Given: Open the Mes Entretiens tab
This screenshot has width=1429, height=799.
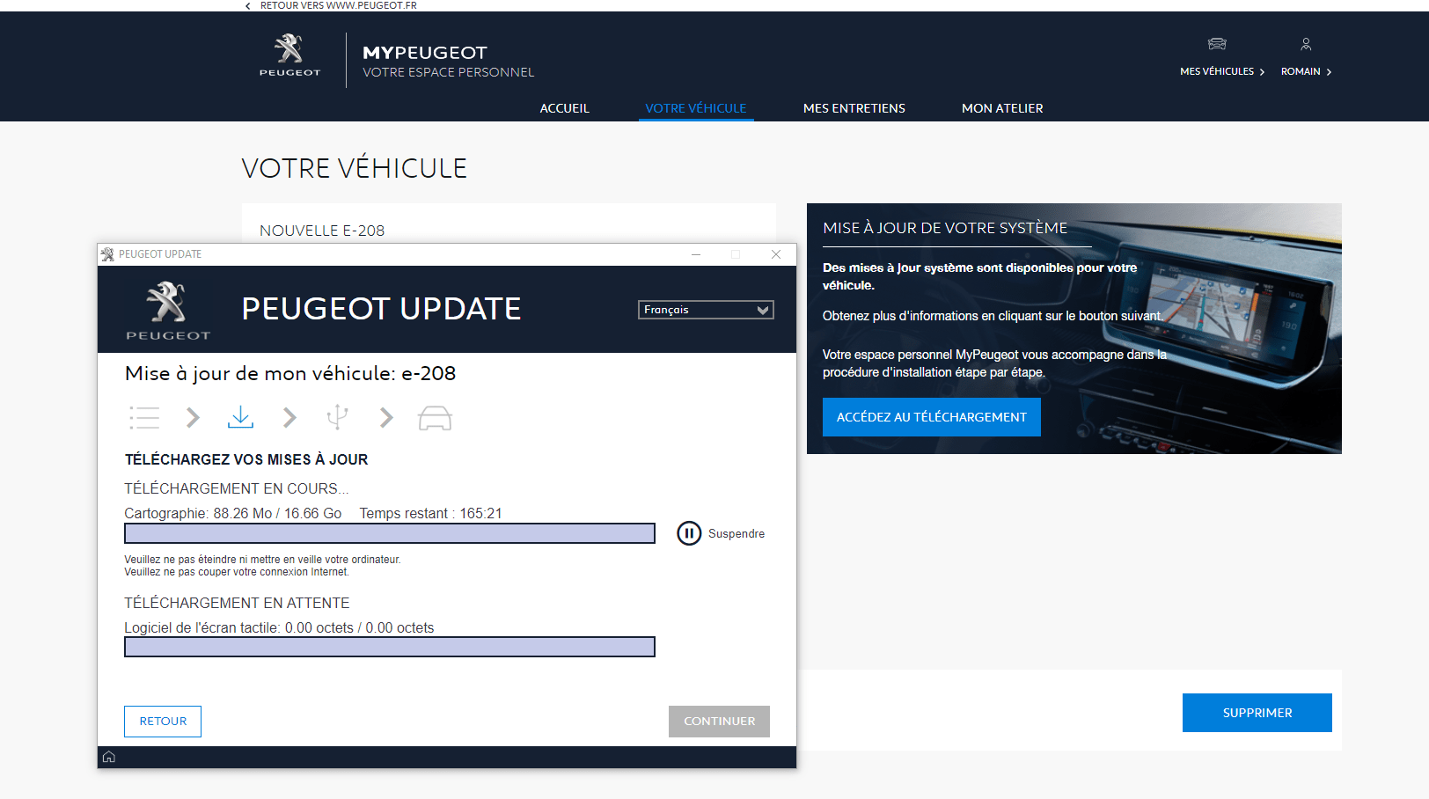Looking at the screenshot, I should [854, 108].
